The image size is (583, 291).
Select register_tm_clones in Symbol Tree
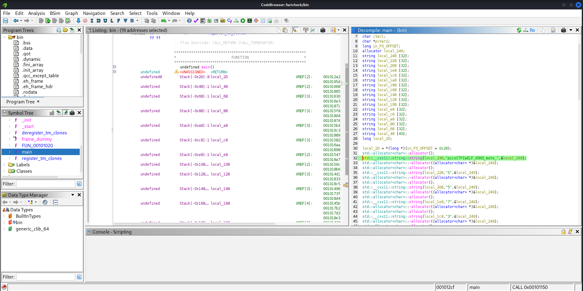[42, 158]
